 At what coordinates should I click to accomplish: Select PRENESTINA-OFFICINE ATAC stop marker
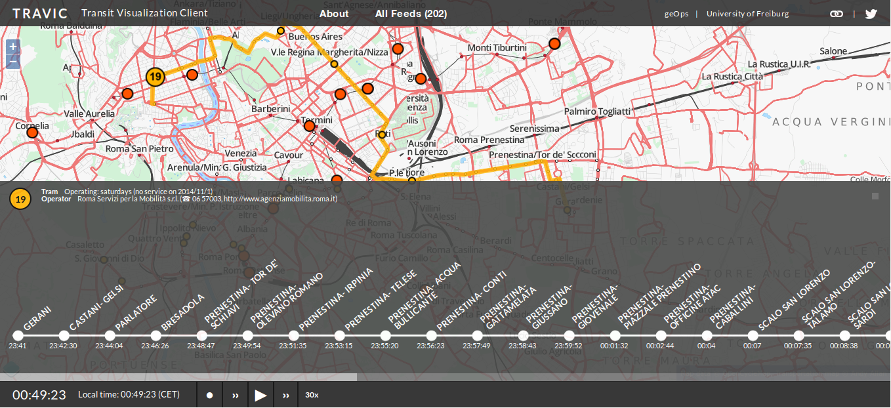(661, 335)
